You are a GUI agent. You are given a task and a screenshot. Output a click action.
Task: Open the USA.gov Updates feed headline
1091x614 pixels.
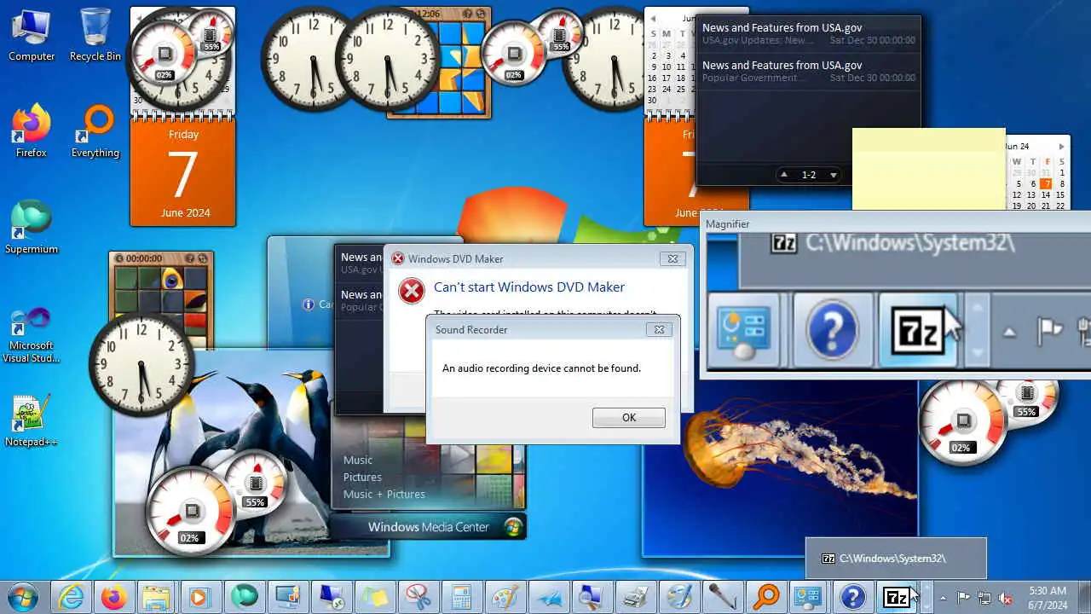808,33
